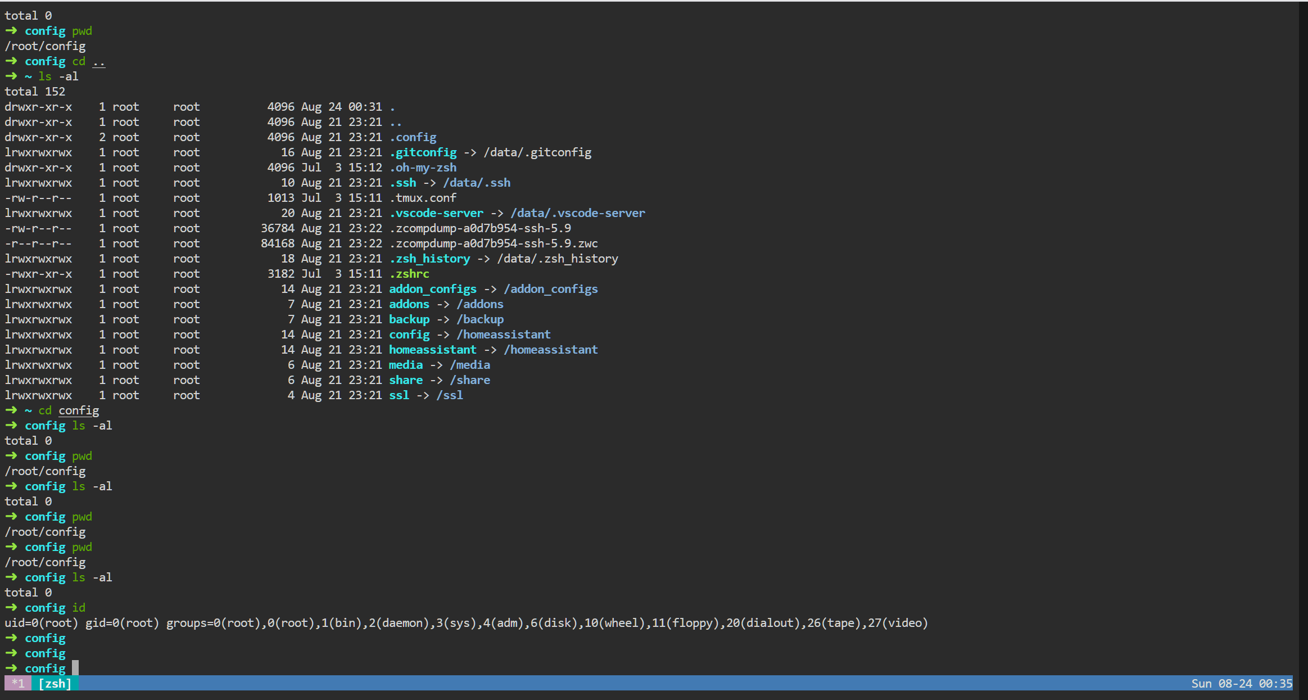This screenshot has width=1308, height=700.
Task: Click the underlined config argument after cd
Action: [79, 410]
